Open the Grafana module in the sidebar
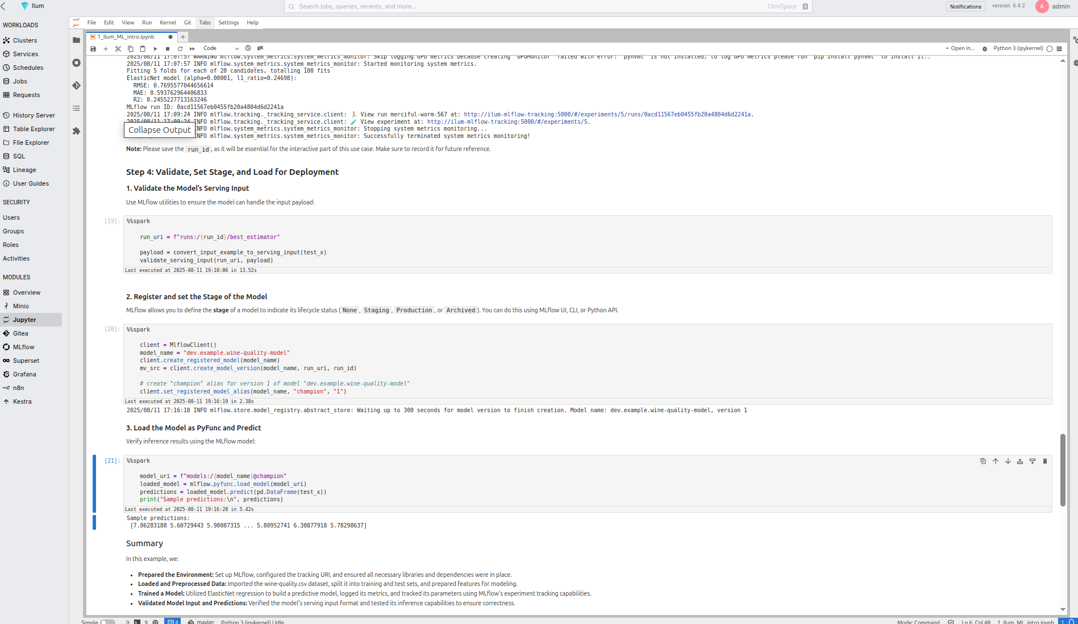This screenshot has width=1078, height=624. tap(24, 374)
